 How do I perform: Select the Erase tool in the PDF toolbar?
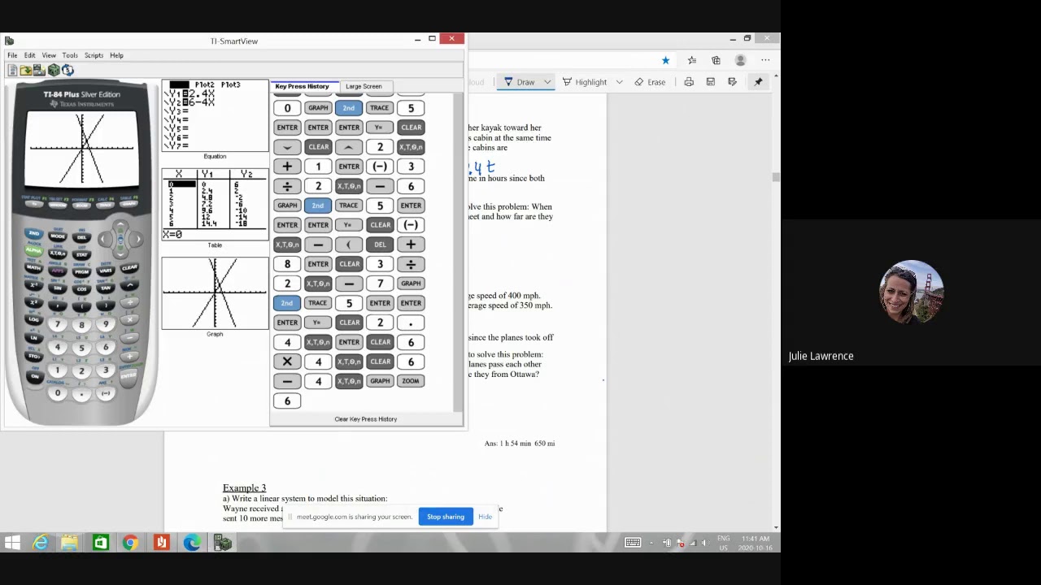(650, 82)
